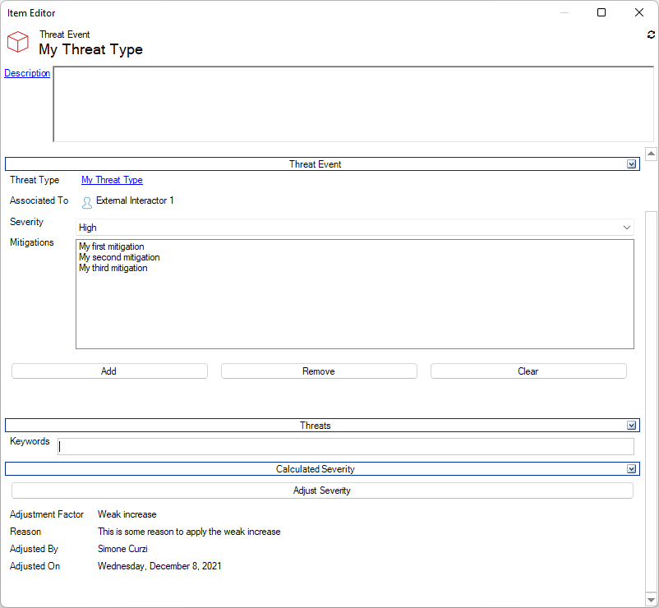Collapse the Threats section
The image size is (659, 608).
tap(631, 426)
